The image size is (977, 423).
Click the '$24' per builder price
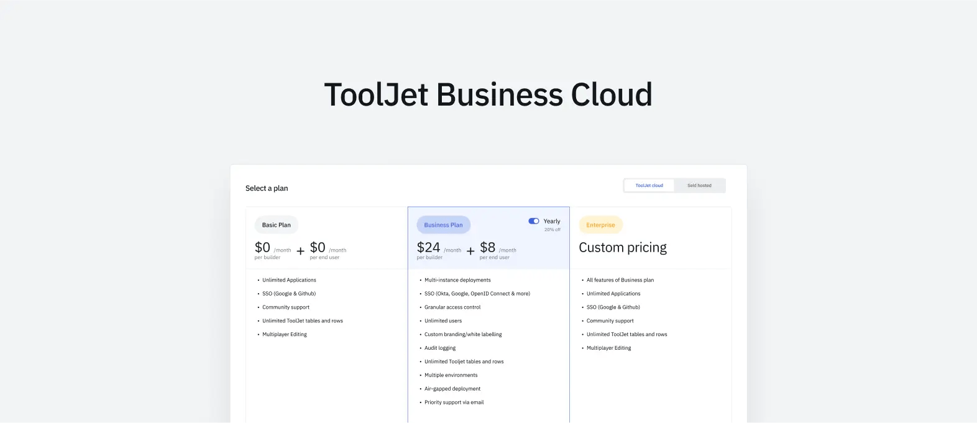tap(429, 247)
